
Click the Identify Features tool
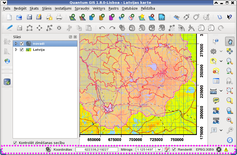coord(215,41)
